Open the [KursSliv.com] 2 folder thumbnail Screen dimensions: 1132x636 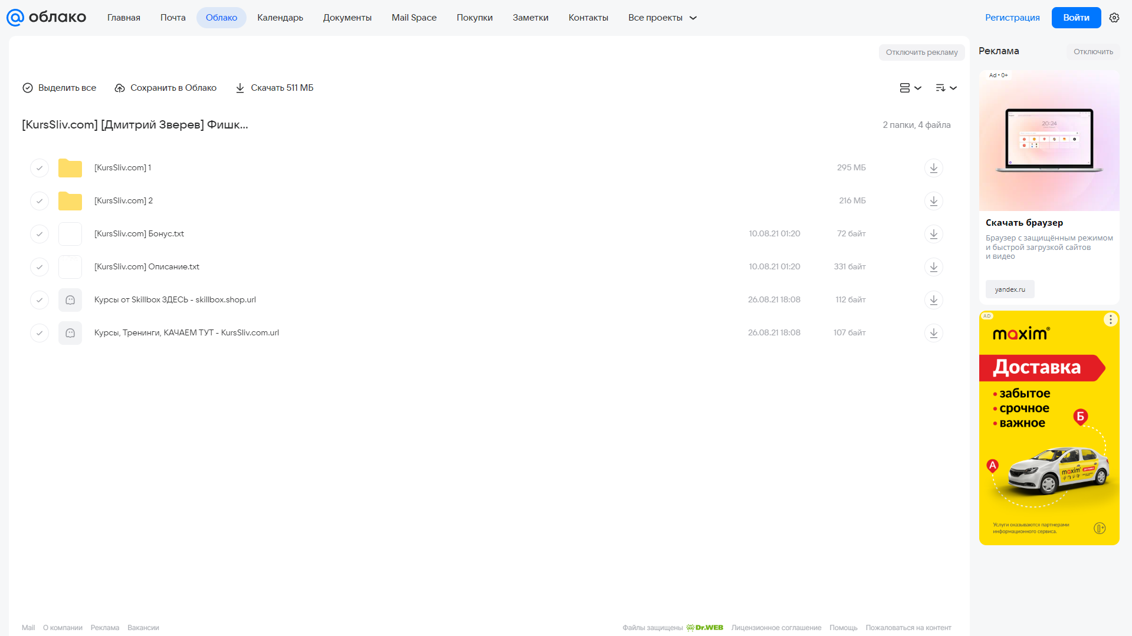70,201
